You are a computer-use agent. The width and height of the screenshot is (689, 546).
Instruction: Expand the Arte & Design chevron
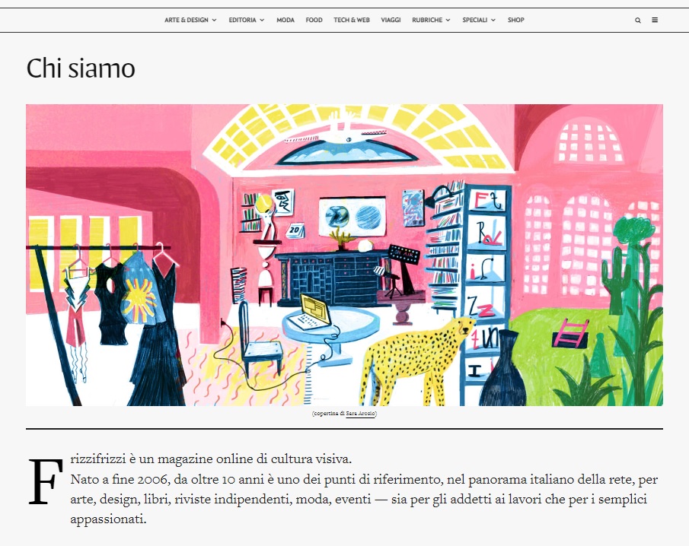214,21
